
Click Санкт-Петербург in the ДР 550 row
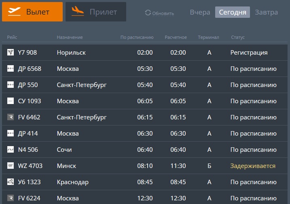click(x=82, y=85)
